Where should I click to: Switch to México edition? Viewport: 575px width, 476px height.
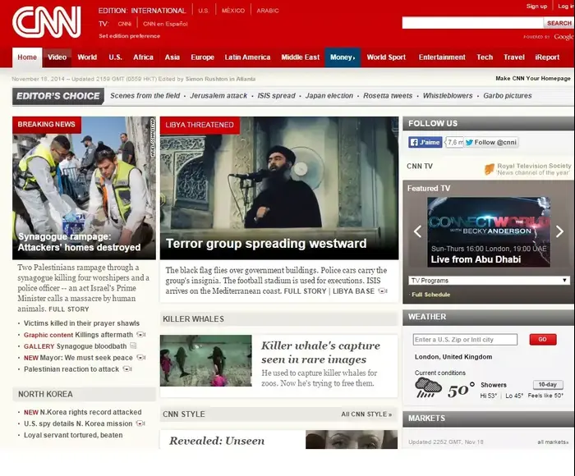pyautogui.click(x=233, y=11)
